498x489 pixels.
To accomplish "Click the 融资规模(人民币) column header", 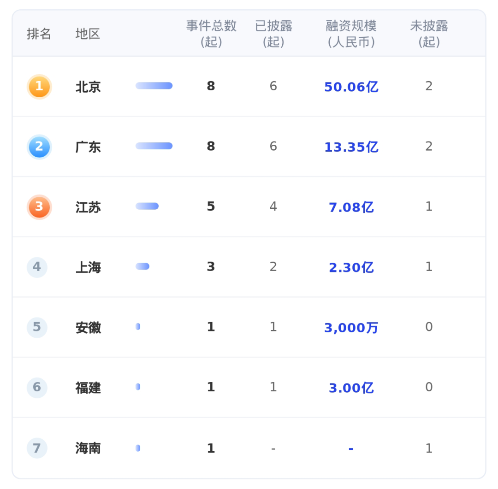I will [x=351, y=34].
